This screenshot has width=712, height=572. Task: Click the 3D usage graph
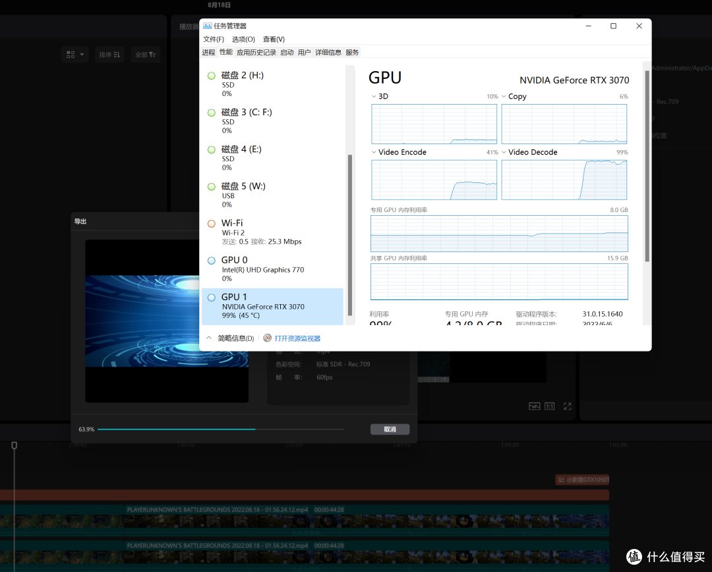(434, 124)
